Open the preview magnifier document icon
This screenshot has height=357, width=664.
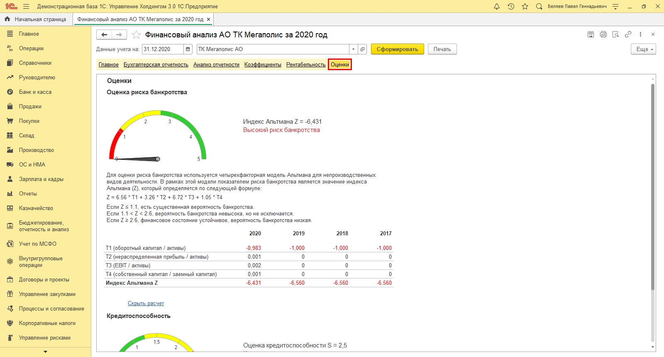(x=616, y=34)
